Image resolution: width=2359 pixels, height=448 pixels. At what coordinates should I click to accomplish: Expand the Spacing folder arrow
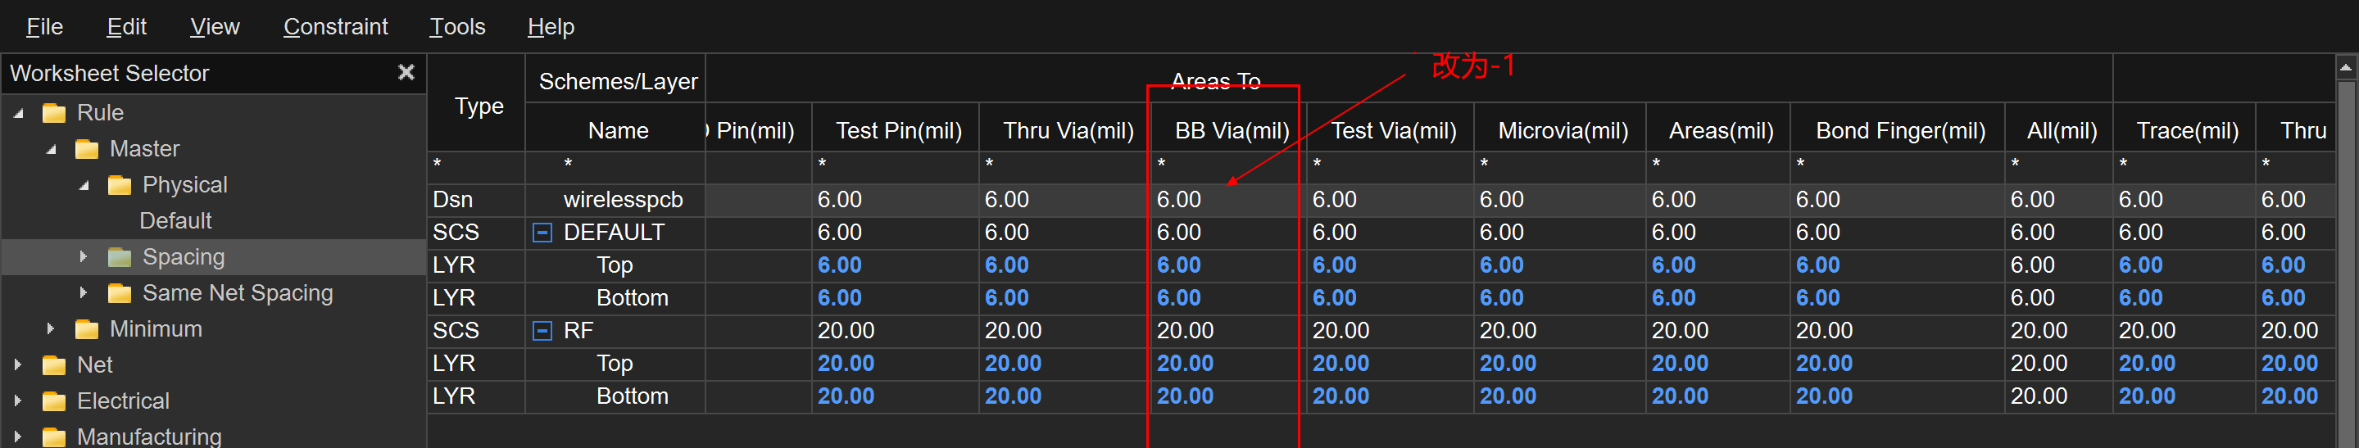pos(84,257)
